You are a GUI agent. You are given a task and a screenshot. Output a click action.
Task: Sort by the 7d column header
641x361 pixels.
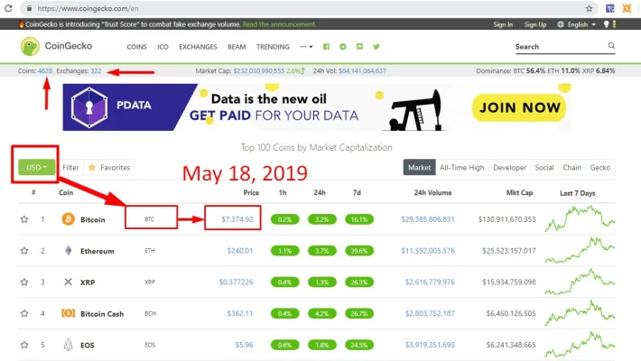pyautogui.click(x=357, y=192)
